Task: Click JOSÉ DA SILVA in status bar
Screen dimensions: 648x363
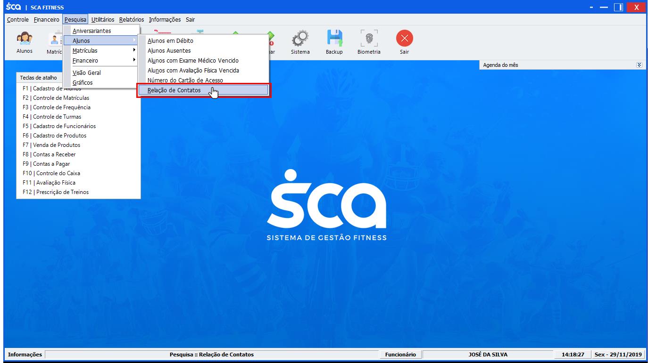Action: click(x=488, y=355)
